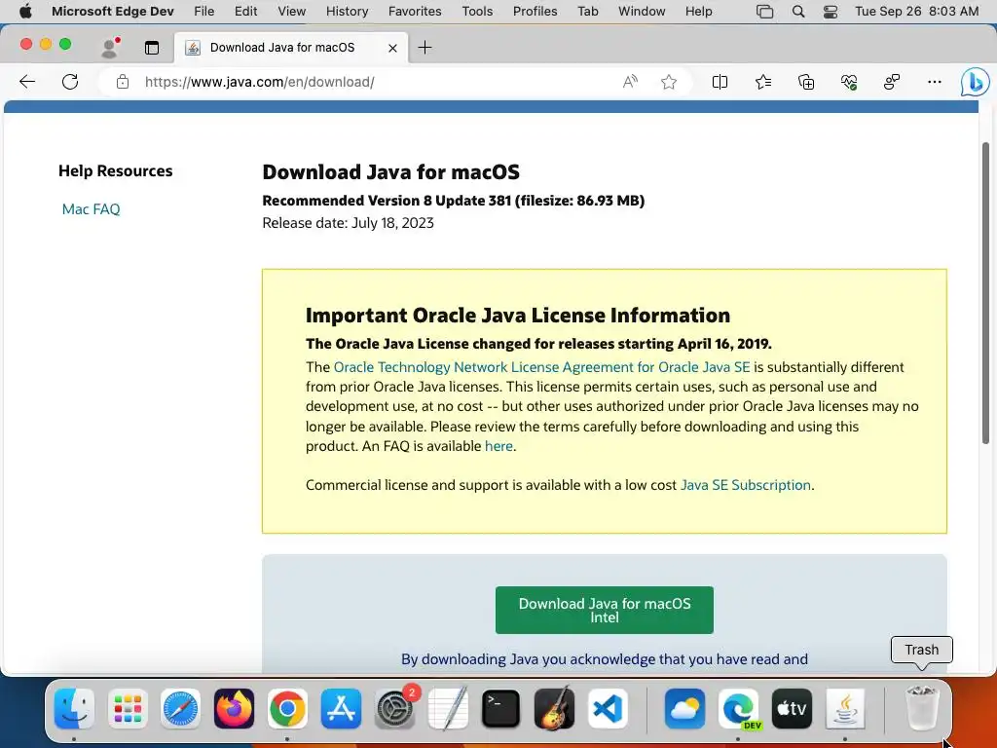Open the Profiles menu
Viewport: 997px width, 748px height.
pyautogui.click(x=535, y=11)
